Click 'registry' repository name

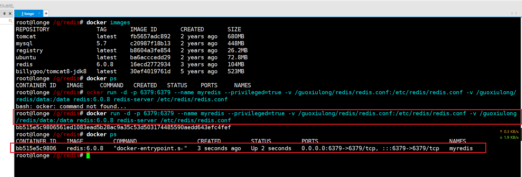click(29, 50)
